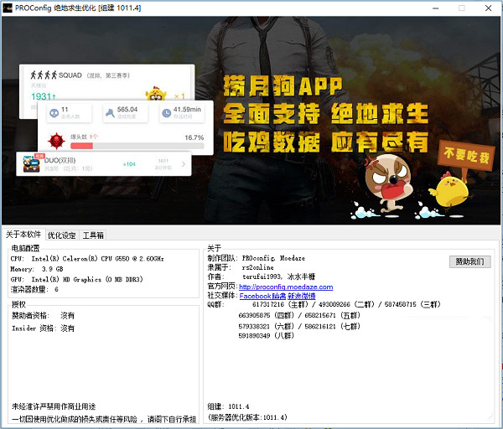Click the 服务器优化版本 1011.4 text
The image size is (503, 429).
pyautogui.click(x=247, y=417)
